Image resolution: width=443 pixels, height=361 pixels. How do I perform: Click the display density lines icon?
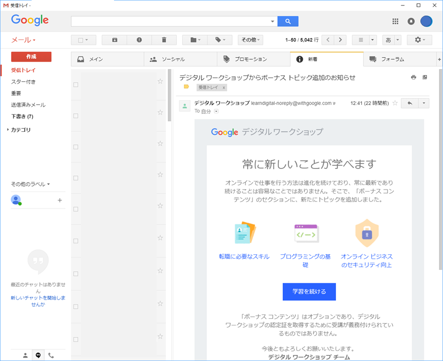pos(361,40)
